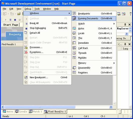The height and width of the screenshot is (119, 133).
Task: Open Breakpoints window from submenu
Action: pyautogui.click(x=94, y=14)
